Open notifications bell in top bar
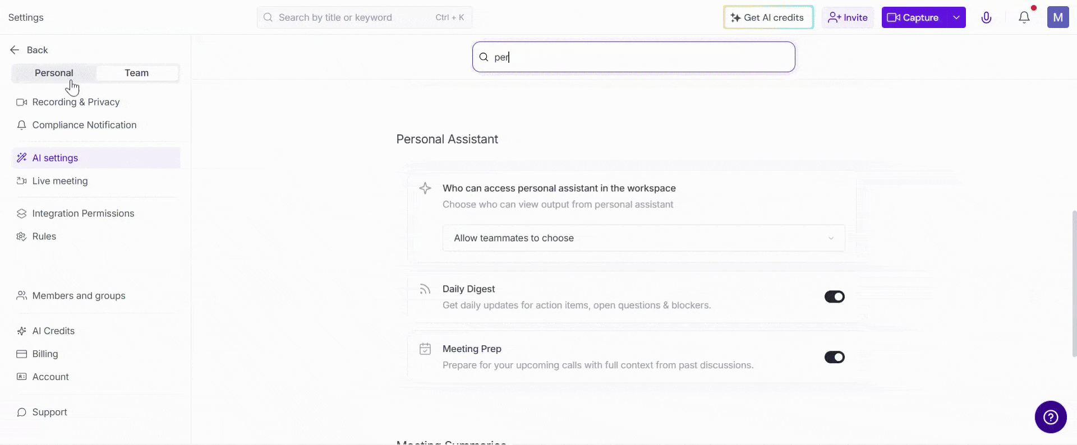This screenshot has height=445, width=1077. (1024, 17)
